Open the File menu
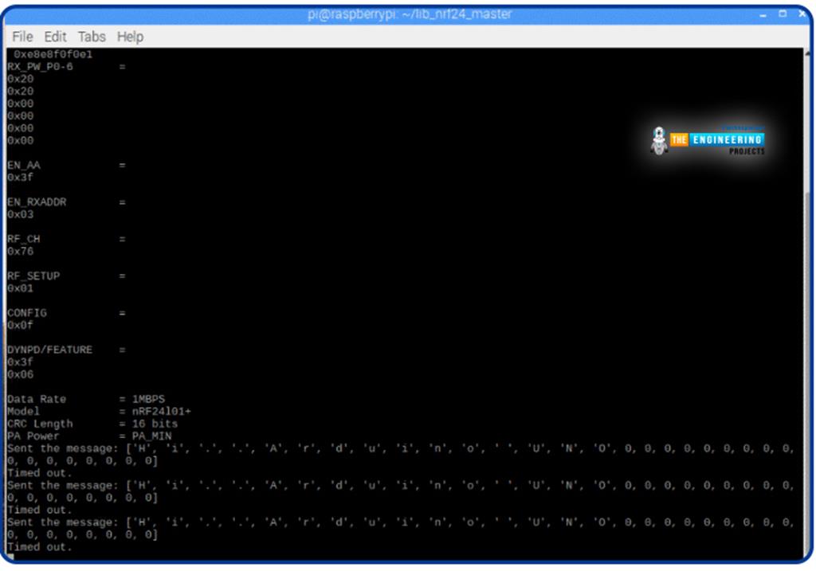 pyautogui.click(x=22, y=37)
